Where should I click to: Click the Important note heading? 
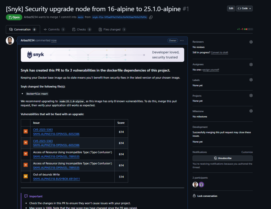36,196
